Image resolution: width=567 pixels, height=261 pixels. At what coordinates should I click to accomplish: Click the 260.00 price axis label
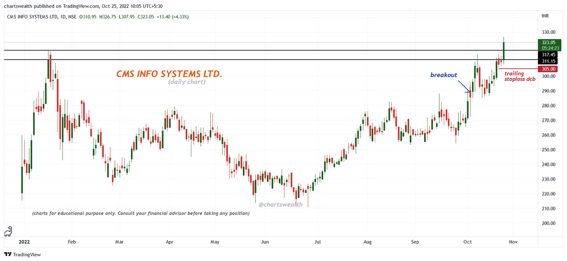[548, 135]
